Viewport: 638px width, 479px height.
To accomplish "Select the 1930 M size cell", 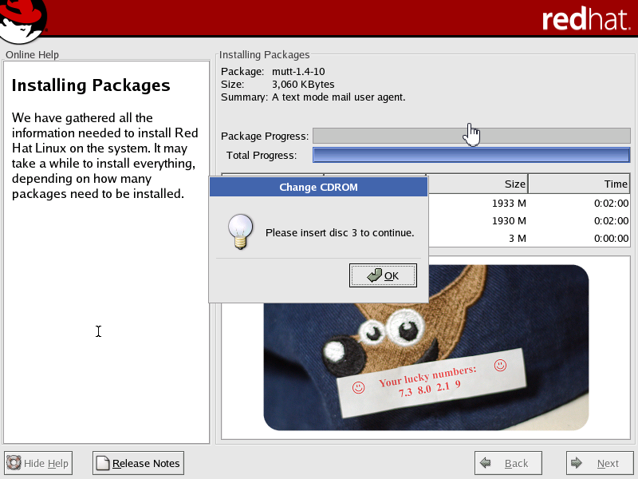I will coord(509,221).
